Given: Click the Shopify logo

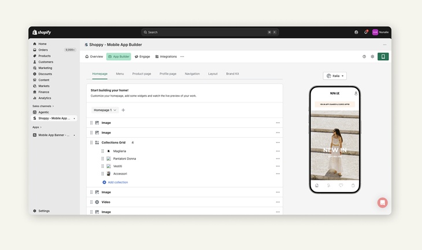Looking at the screenshot, I should [x=42, y=32].
